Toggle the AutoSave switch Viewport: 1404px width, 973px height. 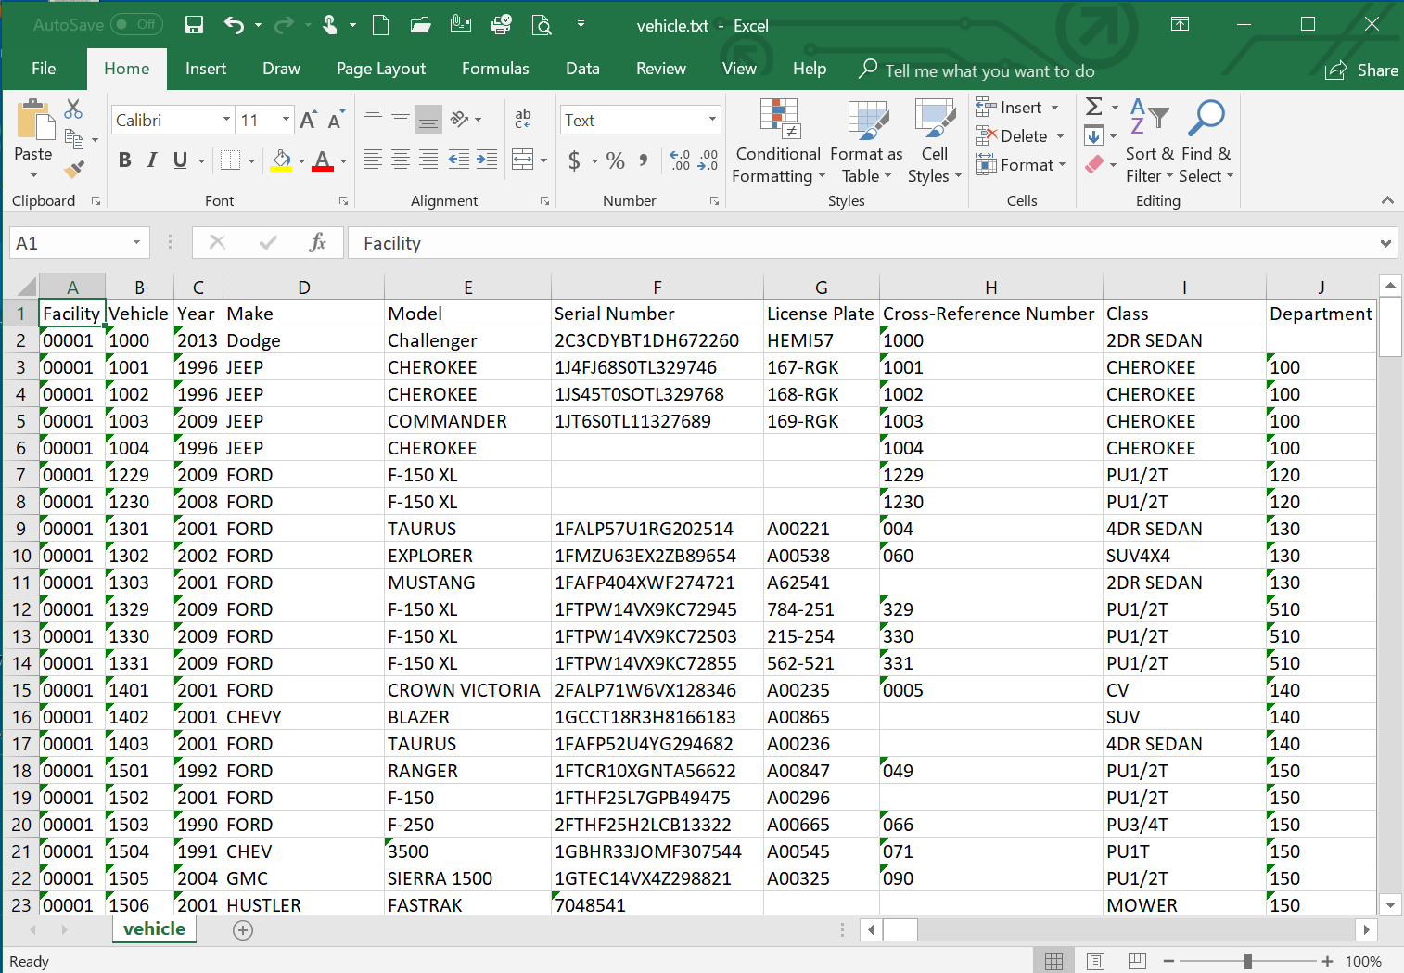(x=137, y=25)
